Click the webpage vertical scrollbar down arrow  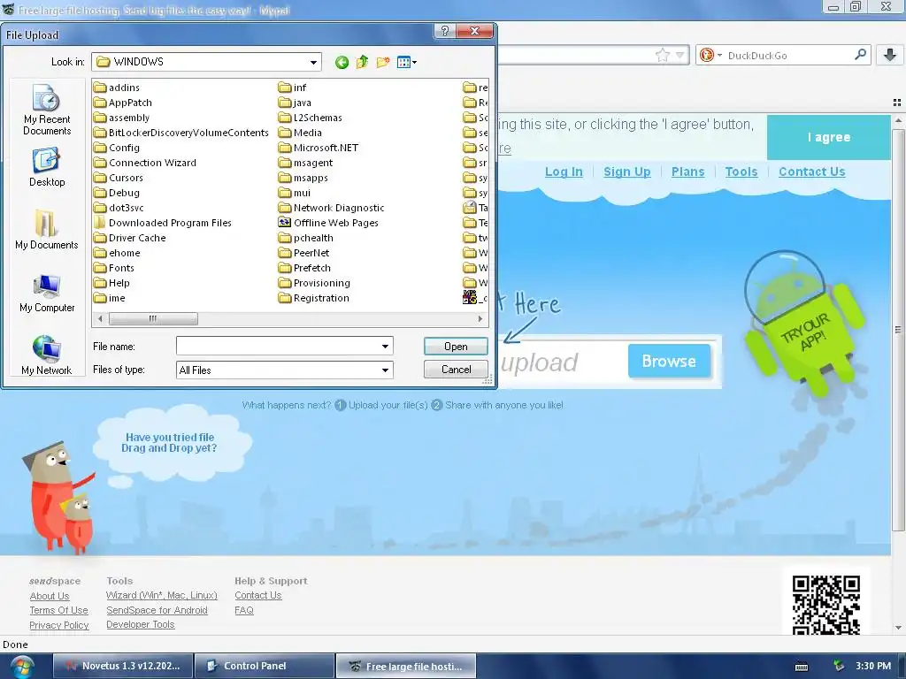pyautogui.click(x=898, y=628)
